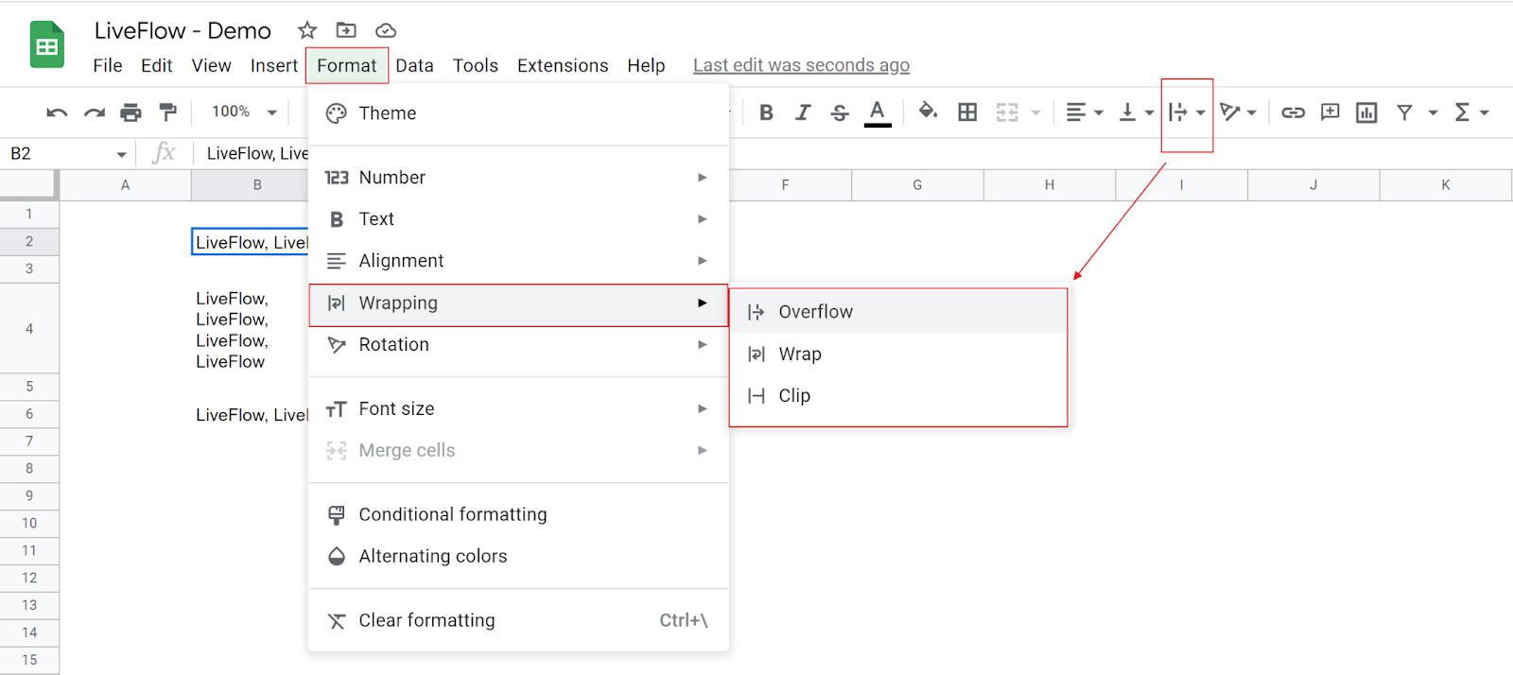The image size is (1513, 675).
Task: Click the B2 name box
Action: (68, 153)
